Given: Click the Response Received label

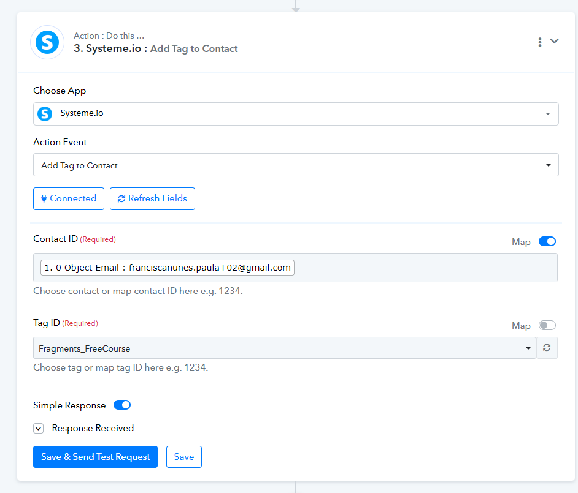Looking at the screenshot, I should pyautogui.click(x=93, y=428).
